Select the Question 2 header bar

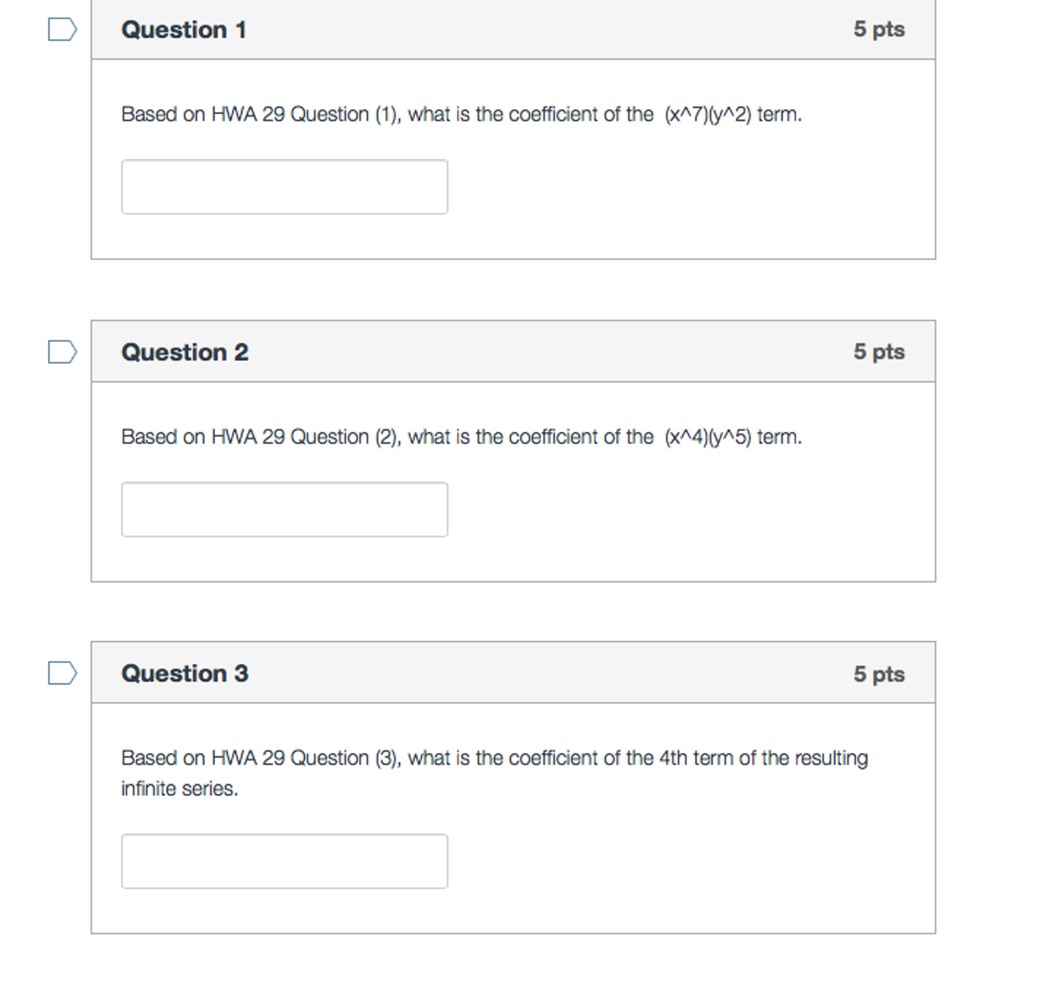[x=513, y=353]
